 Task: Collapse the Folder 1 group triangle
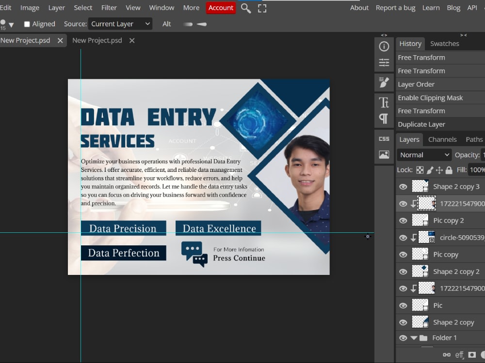click(414, 338)
